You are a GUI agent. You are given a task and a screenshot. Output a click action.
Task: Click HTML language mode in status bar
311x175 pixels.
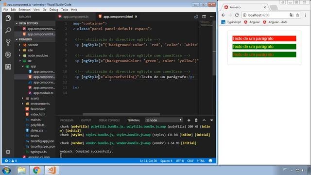tap(201, 161)
